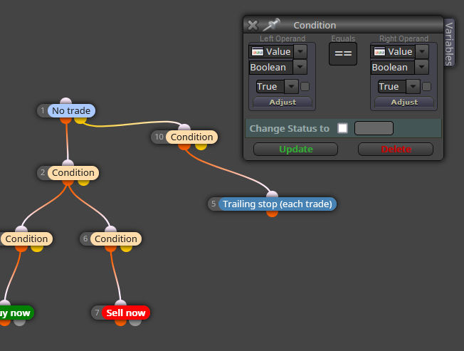Open the Variables side tab
This screenshot has height=351, width=464.
(x=449, y=43)
